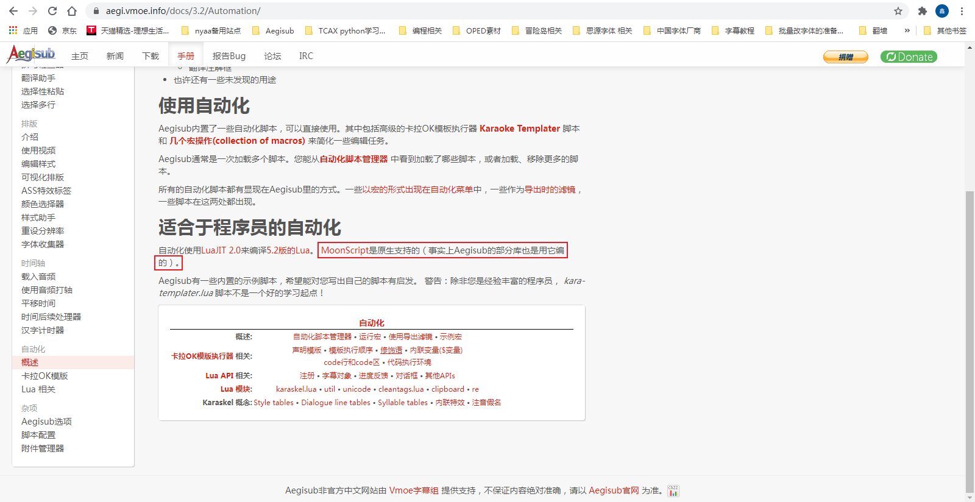975x502 pixels.
Task: Bookmark this page with star icon
Action: (x=898, y=11)
